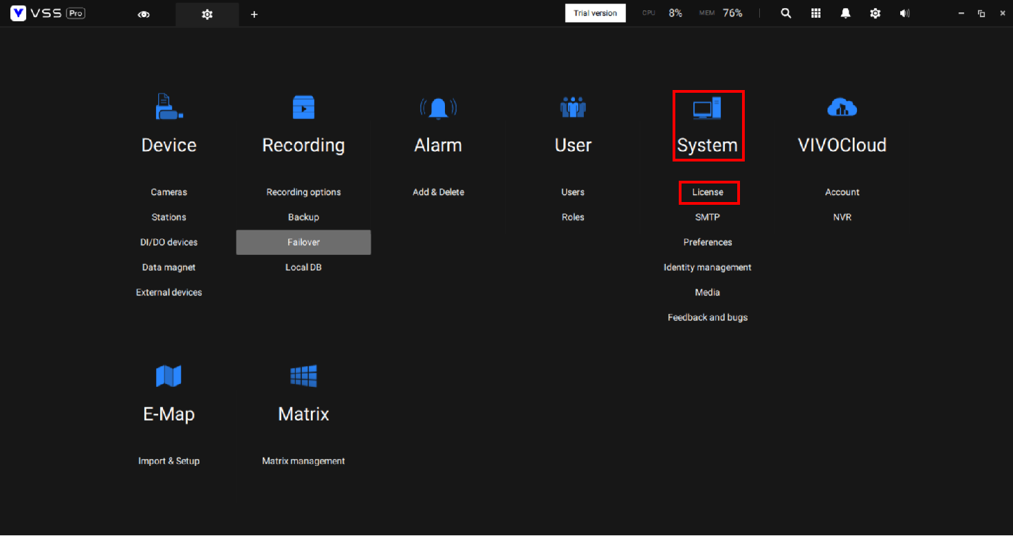The image size is (1013, 536).
Task: Click the User group category icon
Action: point(573,107)
